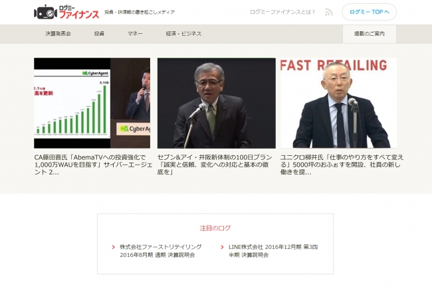Click the ログミー TOPへ button

point(369,12)
